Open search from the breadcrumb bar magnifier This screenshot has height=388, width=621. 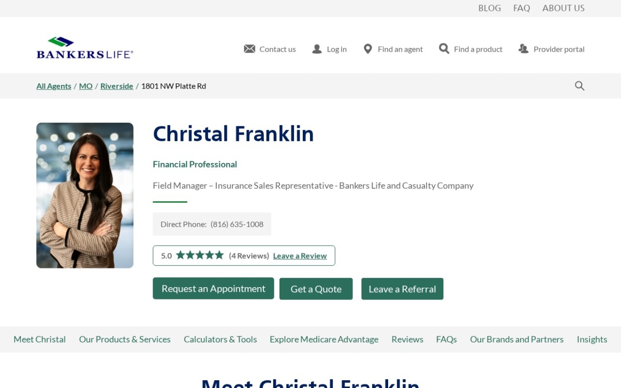click(580, 86)
